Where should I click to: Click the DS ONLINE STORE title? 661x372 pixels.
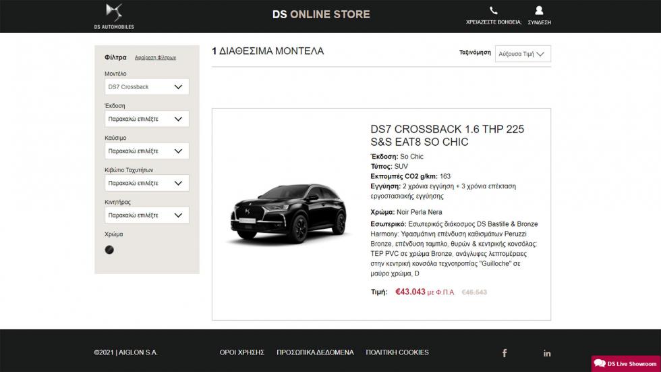click(x=321, y=14)
